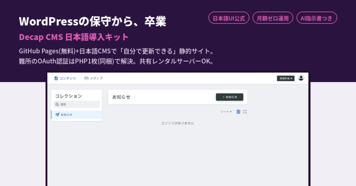Click the コンテンツ document icon
356x186 pixels.
coord(56,78)
